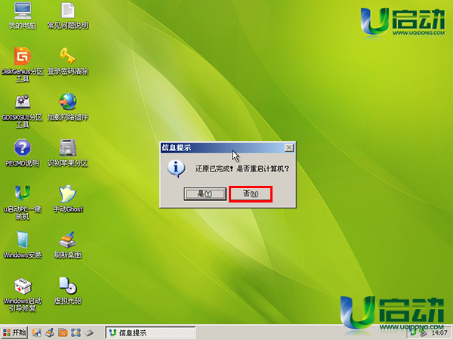Launch the 识别苹果分区 drive icon
The height and width of the screenshot is (340, 453).
[68, 147]
